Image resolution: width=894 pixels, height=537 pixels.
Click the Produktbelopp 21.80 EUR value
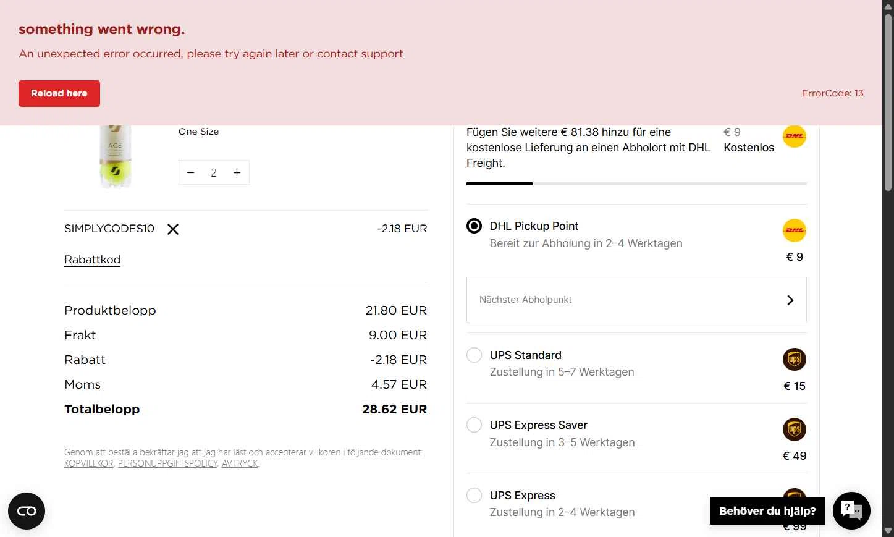click(x=396, y=310)
